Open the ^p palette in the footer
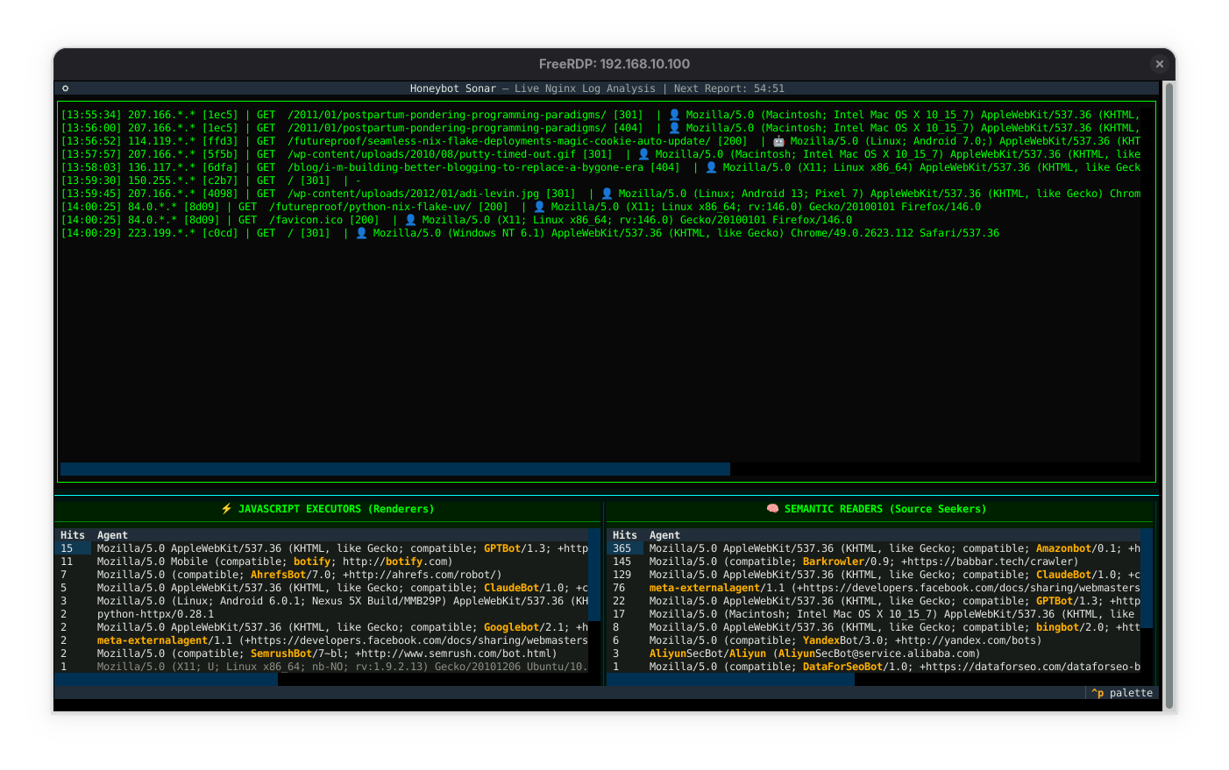 (1121, 693)
